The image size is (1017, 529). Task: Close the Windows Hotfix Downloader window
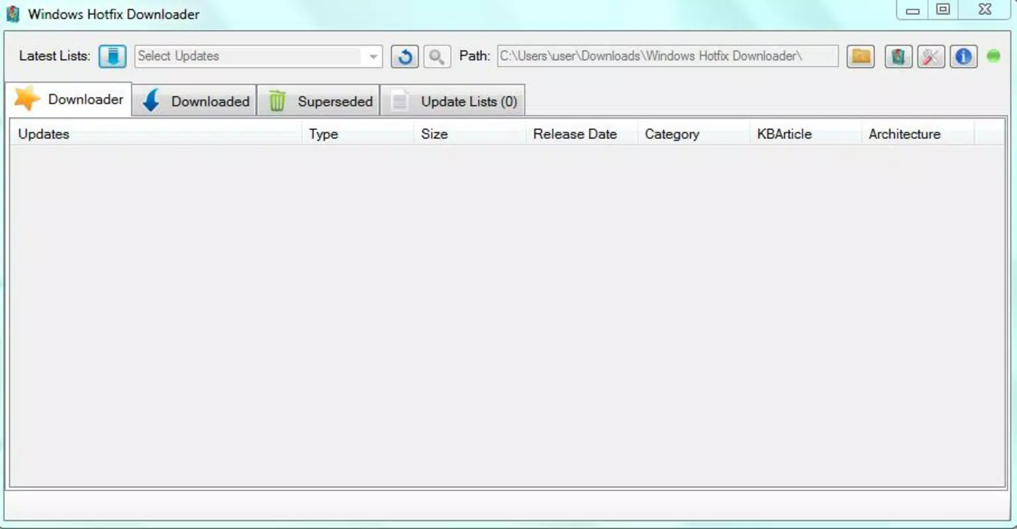click(985, 10)
